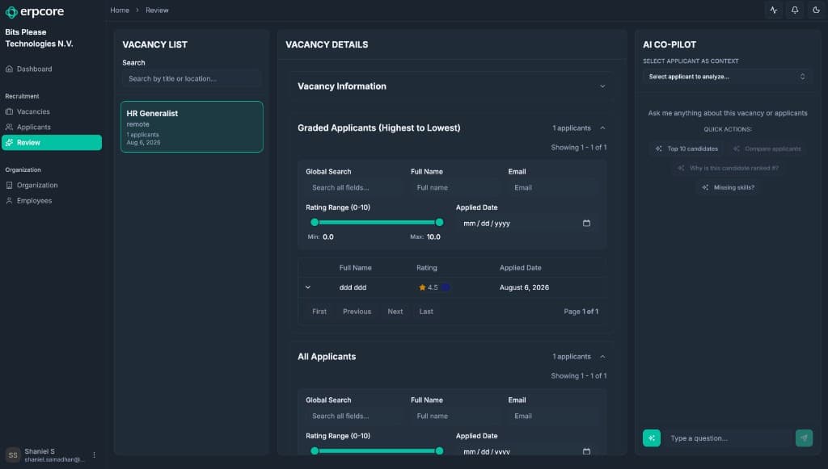Collapse the All Applicants section chevron
Viewport: 828px width, 469px height.
pos(602,357)
